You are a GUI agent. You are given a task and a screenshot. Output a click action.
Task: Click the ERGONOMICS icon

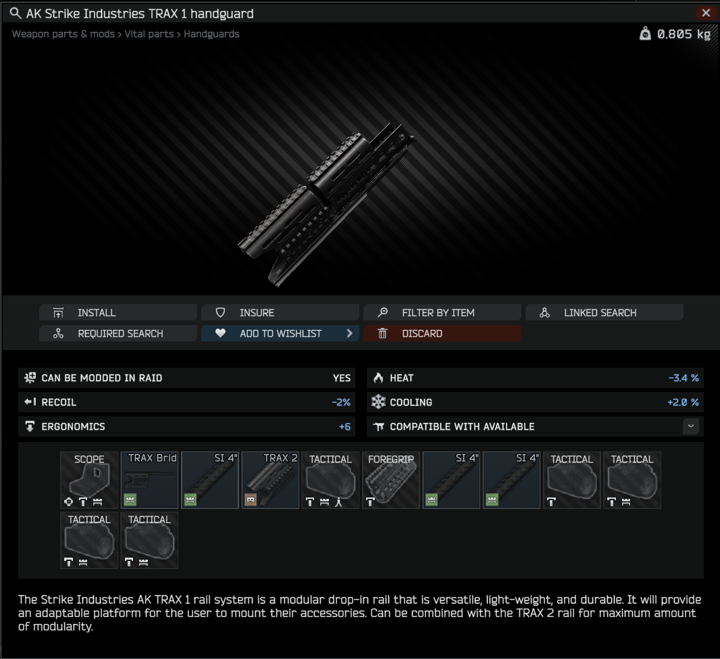30,426
